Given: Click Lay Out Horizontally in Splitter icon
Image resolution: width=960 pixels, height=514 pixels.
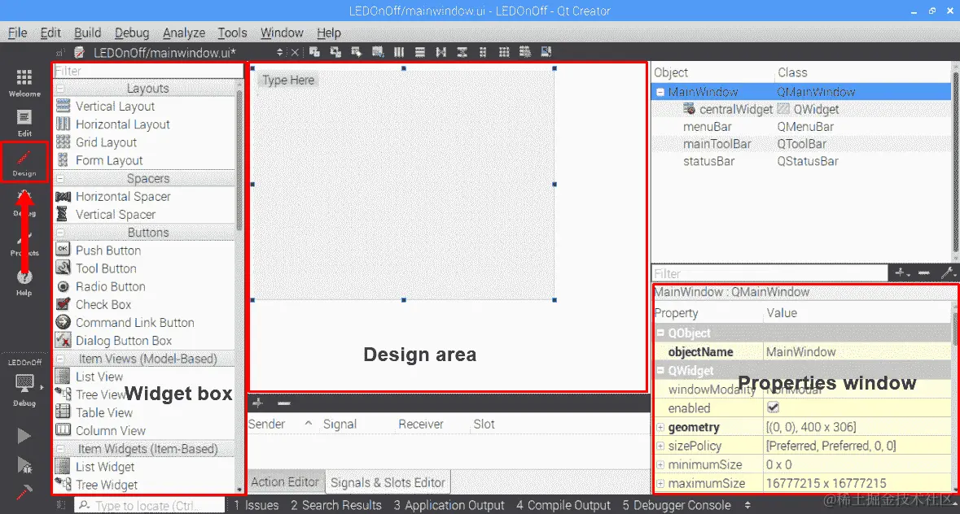Looking at the screenshot, I should point(441,53).
